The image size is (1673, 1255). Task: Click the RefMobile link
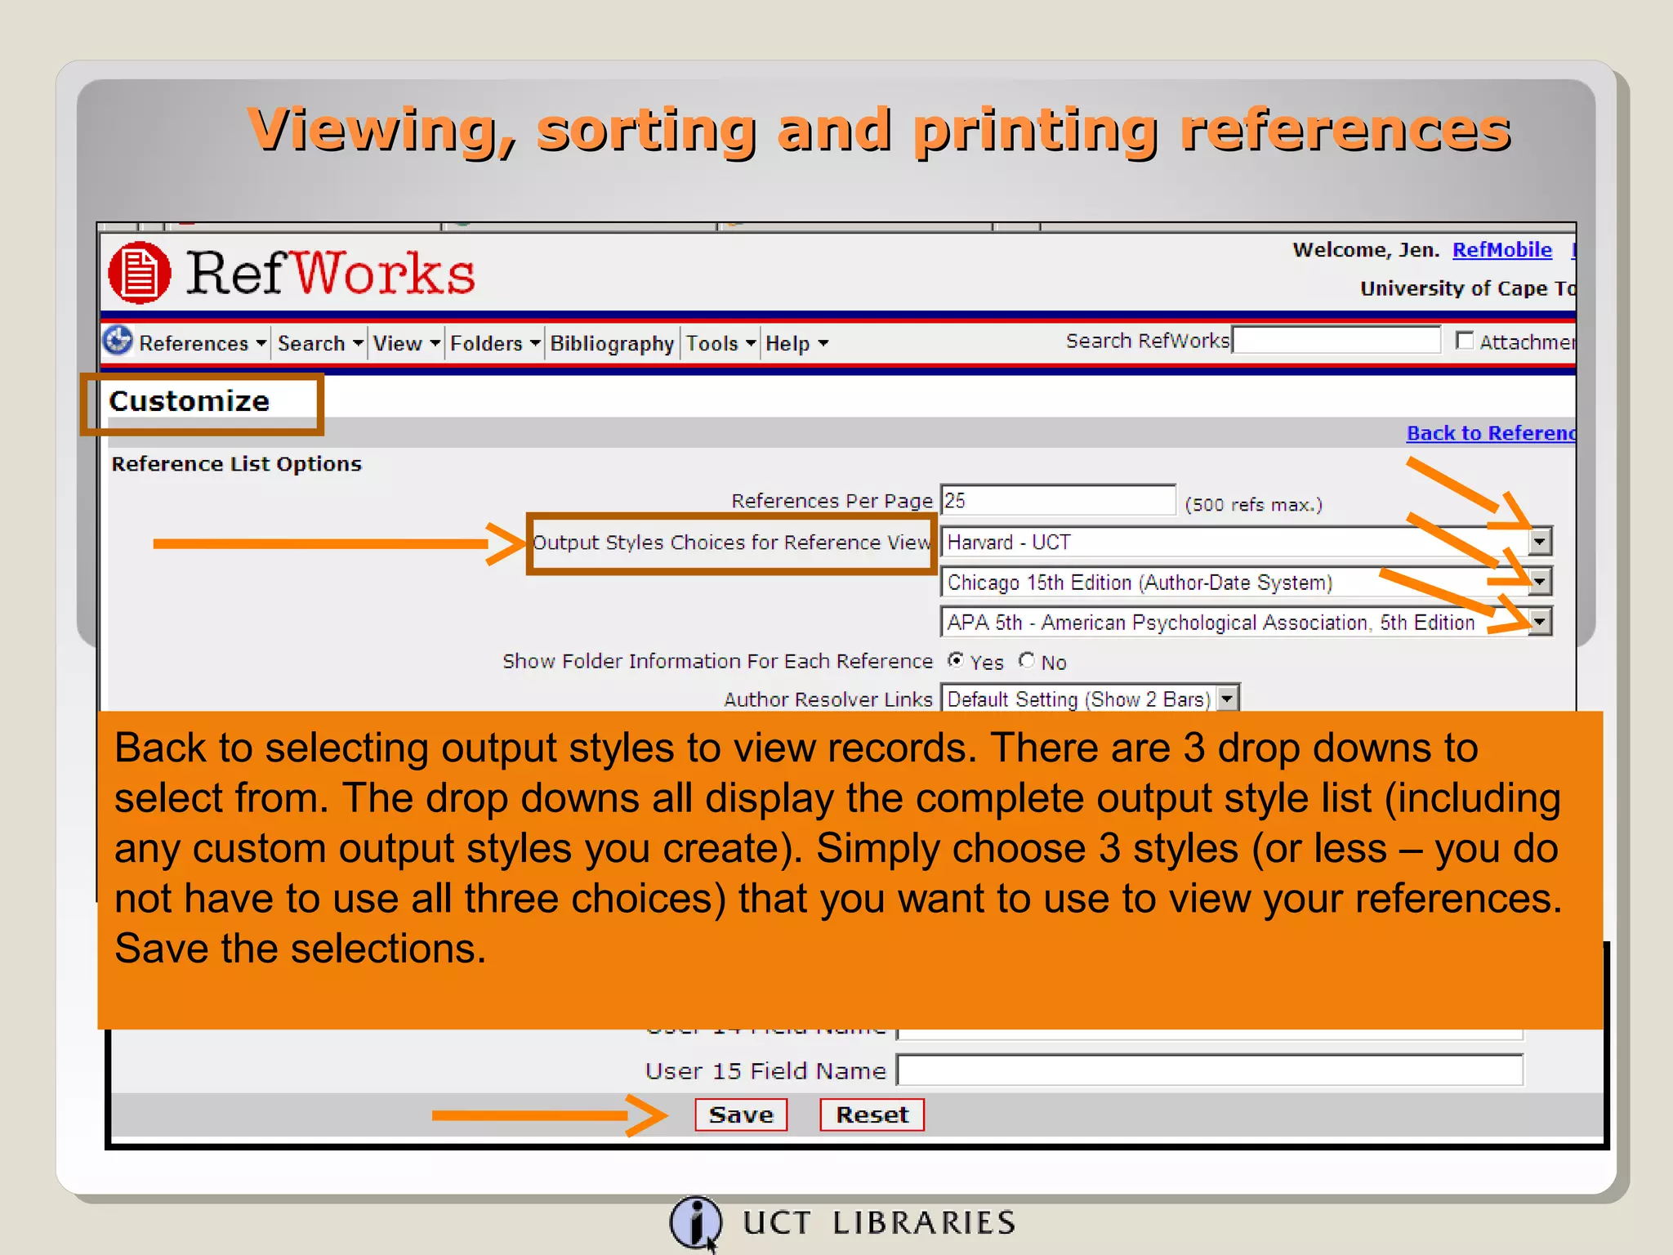pyautogui.click(x=1501, y=250)
